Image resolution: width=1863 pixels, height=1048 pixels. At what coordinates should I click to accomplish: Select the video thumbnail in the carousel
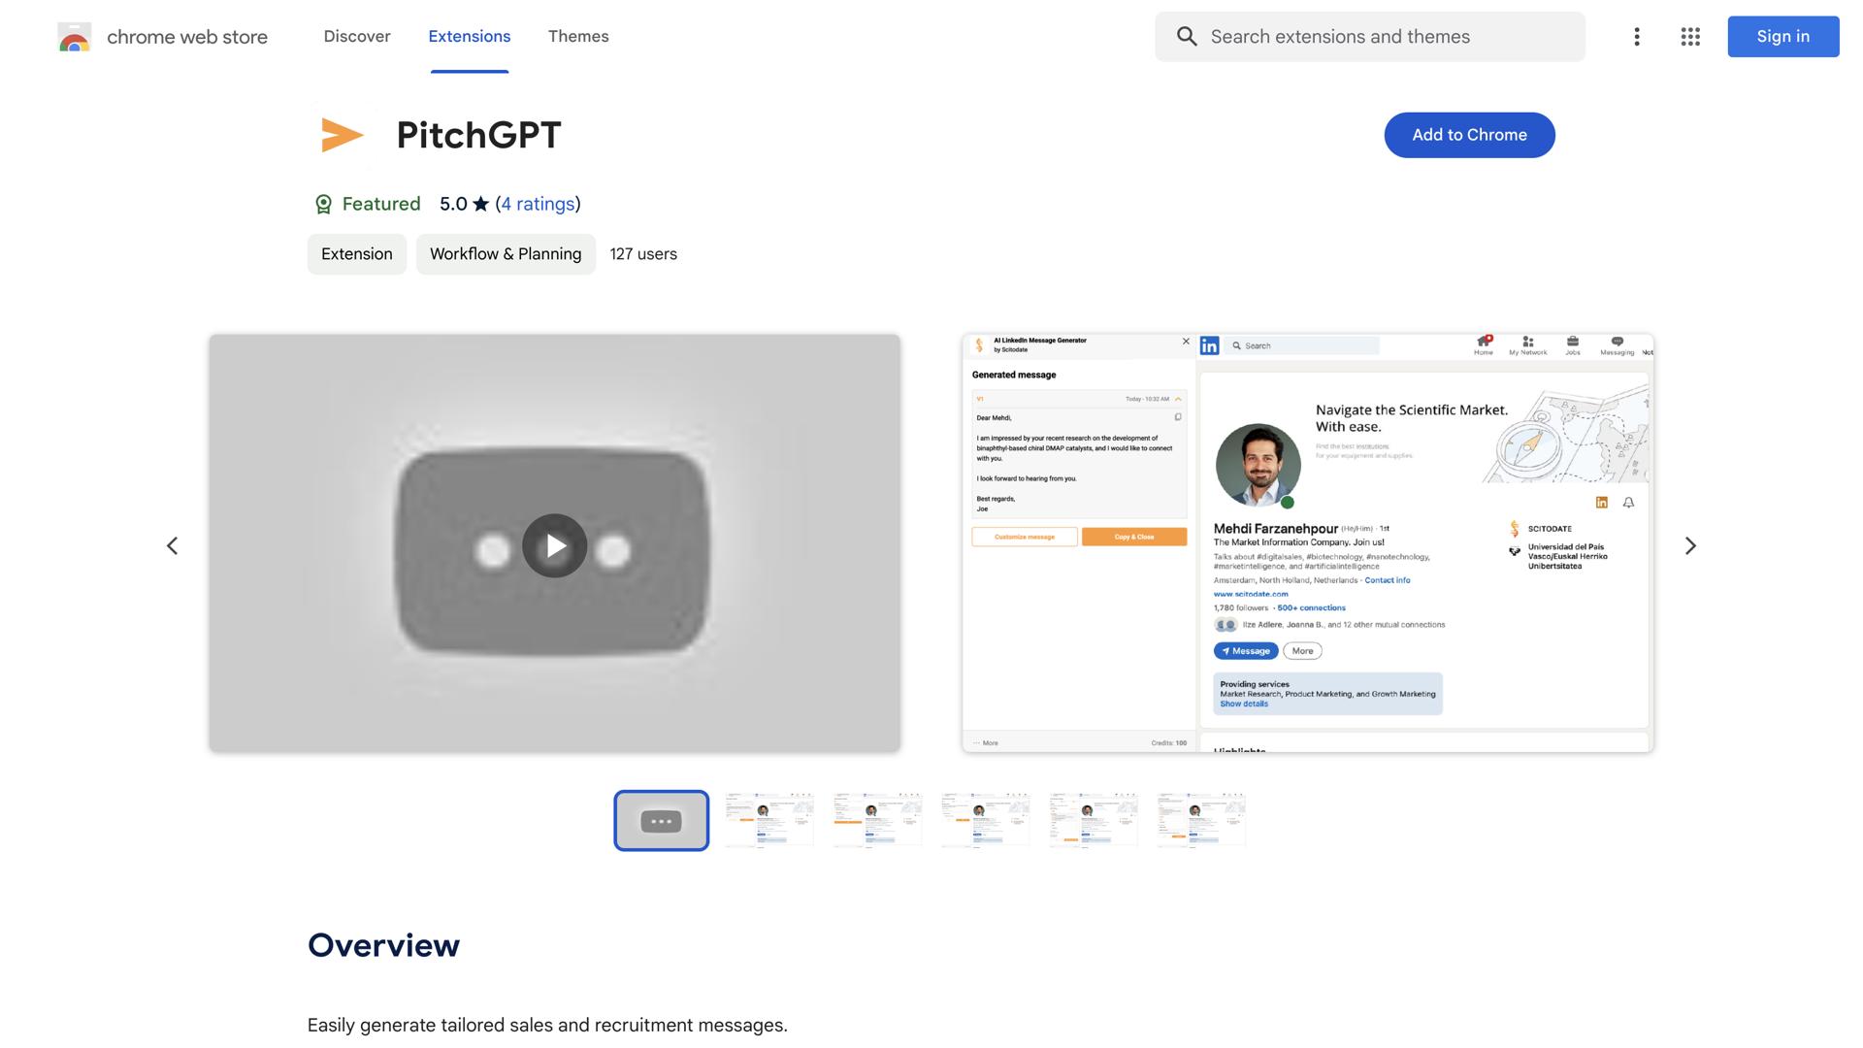coord(661,821)
